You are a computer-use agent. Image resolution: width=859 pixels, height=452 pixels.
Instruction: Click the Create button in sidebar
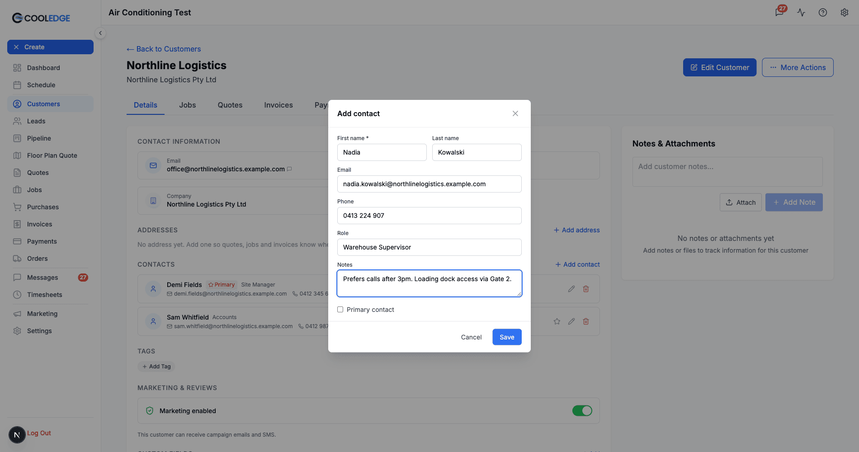tap(50, 47)
